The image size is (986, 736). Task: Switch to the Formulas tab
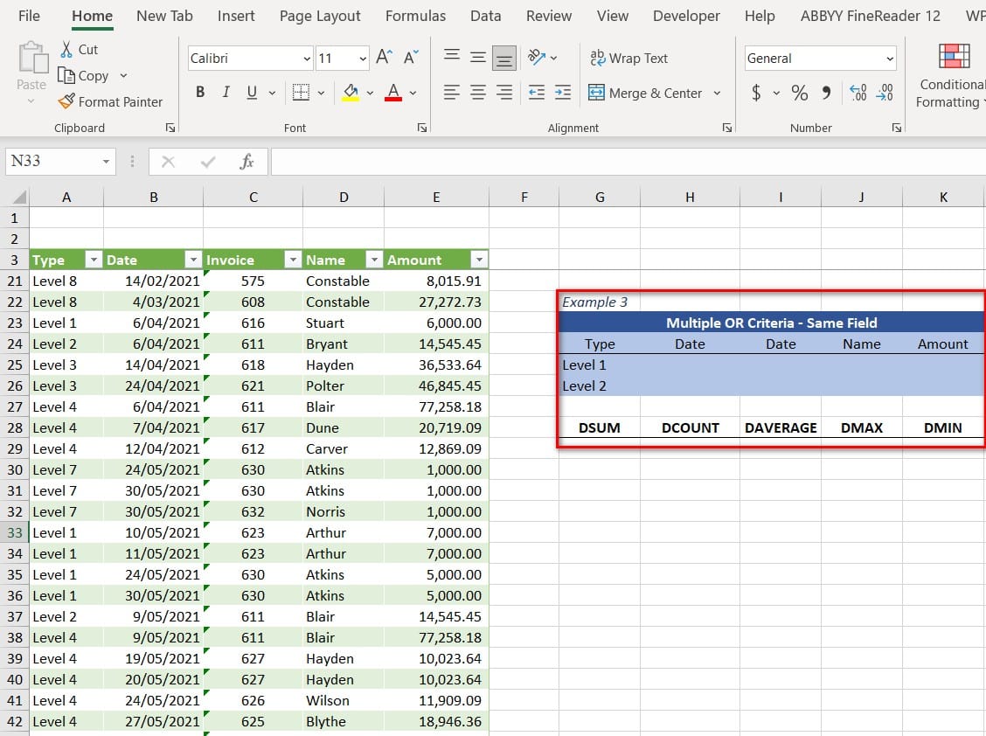[x=415, y=16]
